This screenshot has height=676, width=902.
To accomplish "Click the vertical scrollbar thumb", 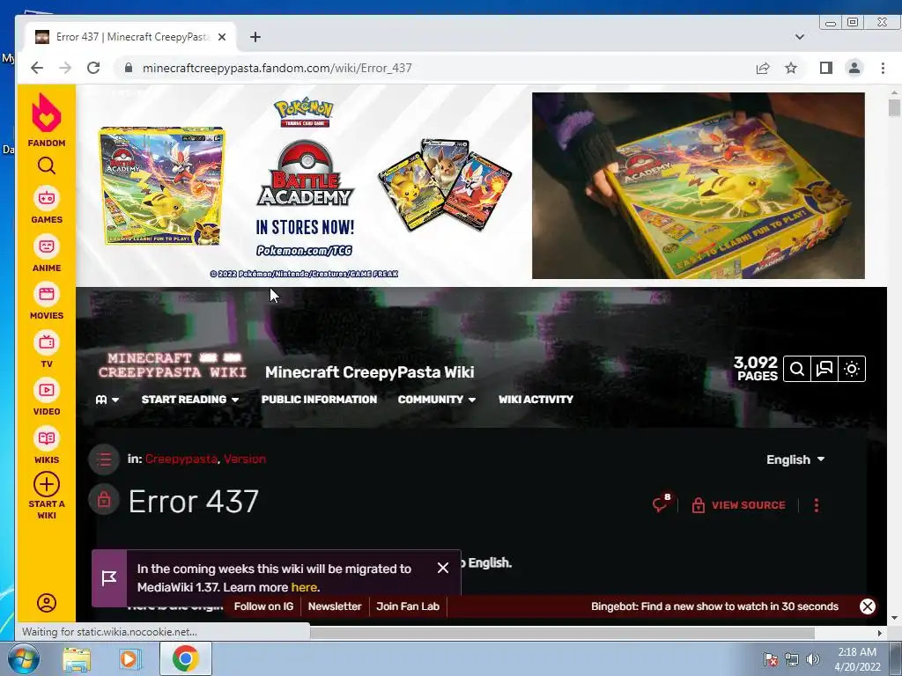I will click(894, 107).
